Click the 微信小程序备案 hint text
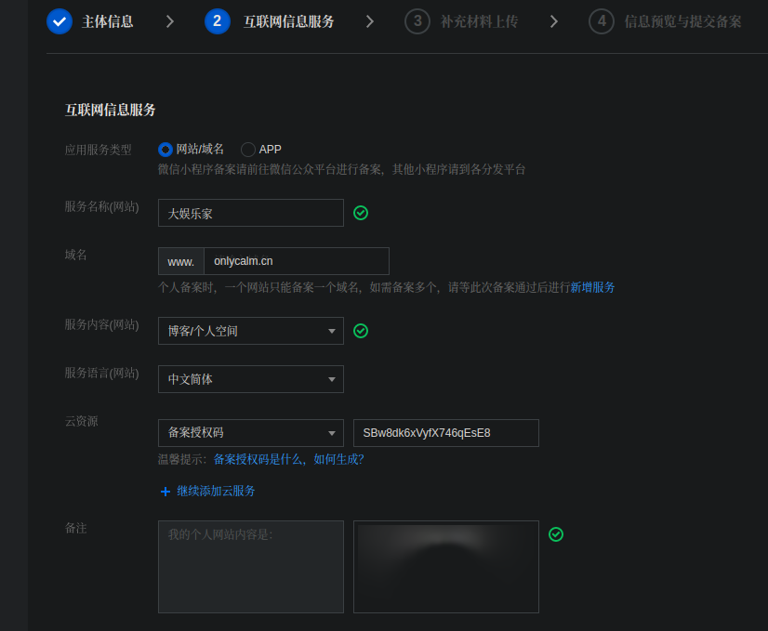The width and height of the screenshot is (768, 631). [341, 169]
